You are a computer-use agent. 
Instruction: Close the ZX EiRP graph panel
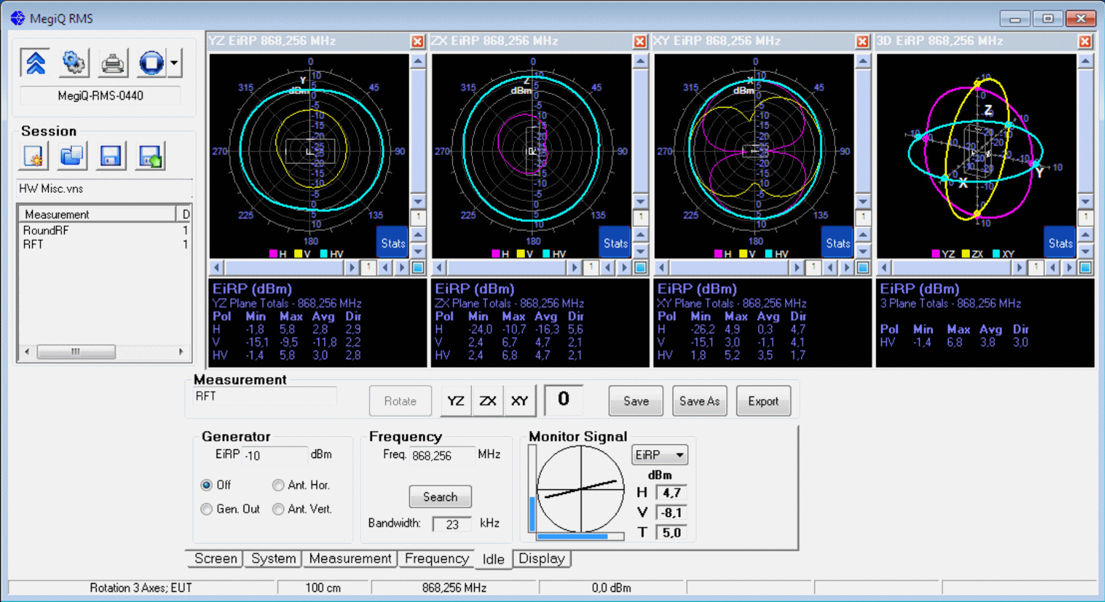click(x=640, y=41)
